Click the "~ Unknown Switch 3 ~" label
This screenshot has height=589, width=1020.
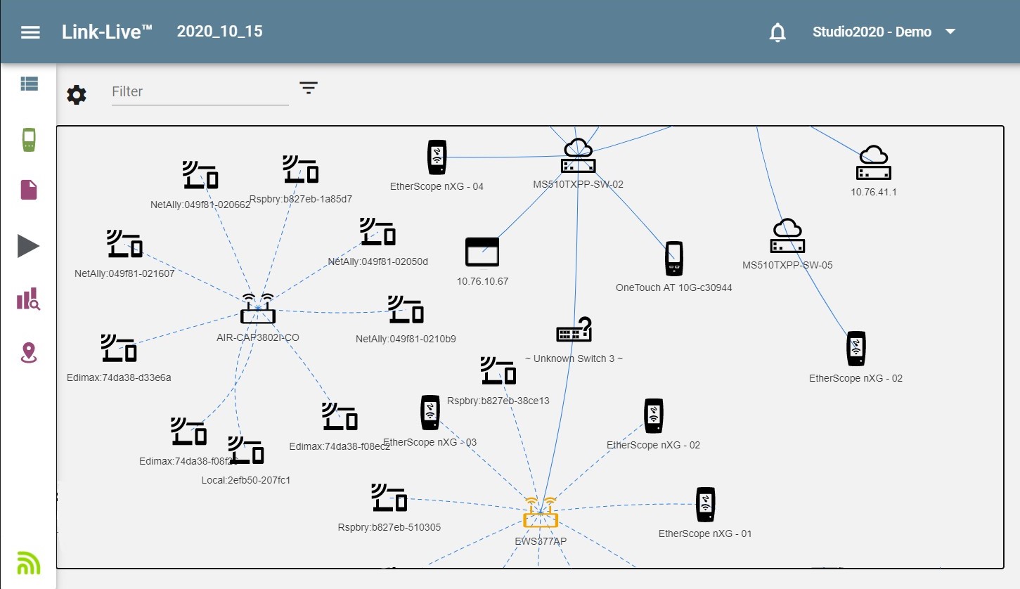574,358
